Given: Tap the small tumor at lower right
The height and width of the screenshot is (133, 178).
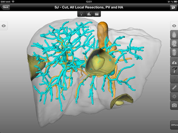Looking at the screenshot, I should pyautogui.click(x=120, y=103).
